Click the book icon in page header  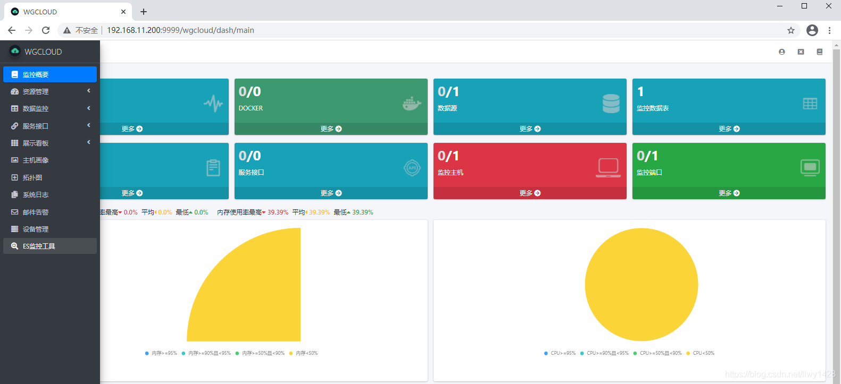click(x=820, y=52)
